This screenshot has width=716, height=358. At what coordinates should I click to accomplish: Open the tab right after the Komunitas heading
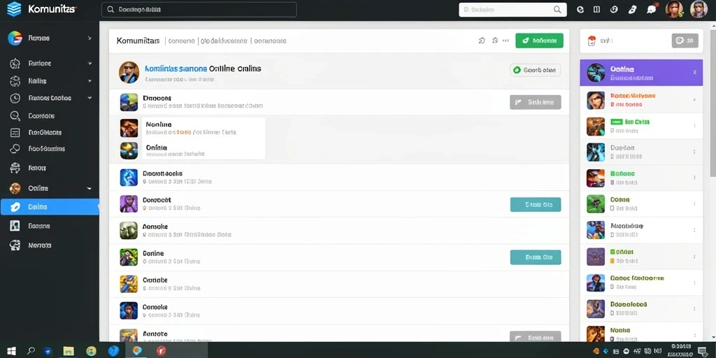tap(181, 41)
